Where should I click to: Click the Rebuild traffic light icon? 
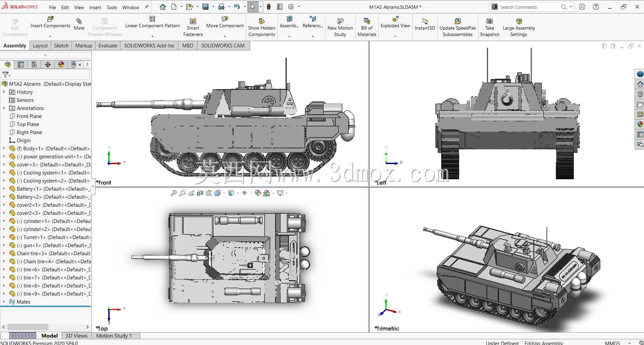point(269,7)
